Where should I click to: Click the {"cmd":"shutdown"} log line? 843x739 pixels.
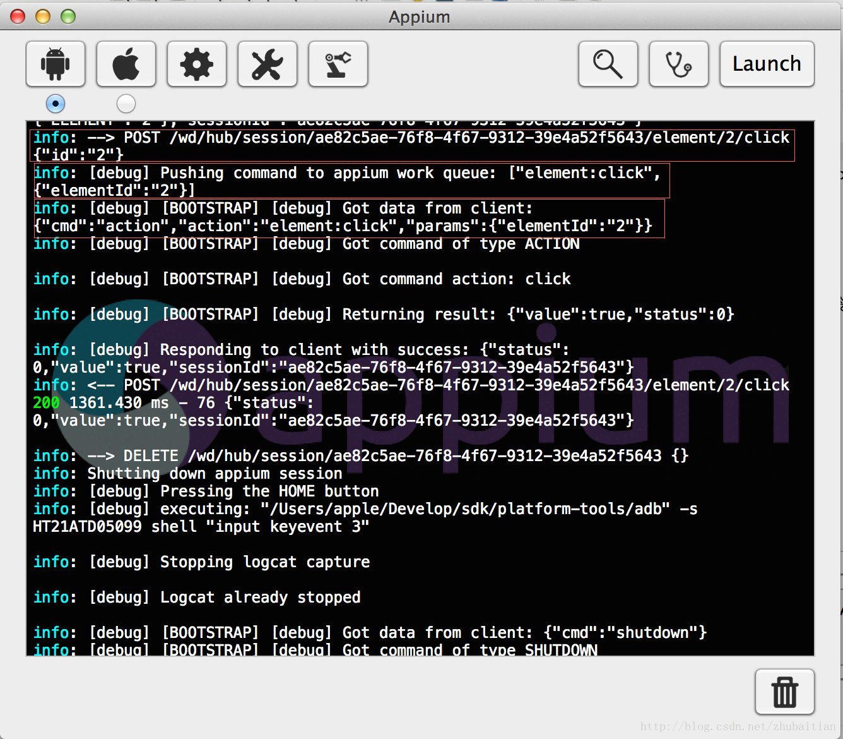370,633
